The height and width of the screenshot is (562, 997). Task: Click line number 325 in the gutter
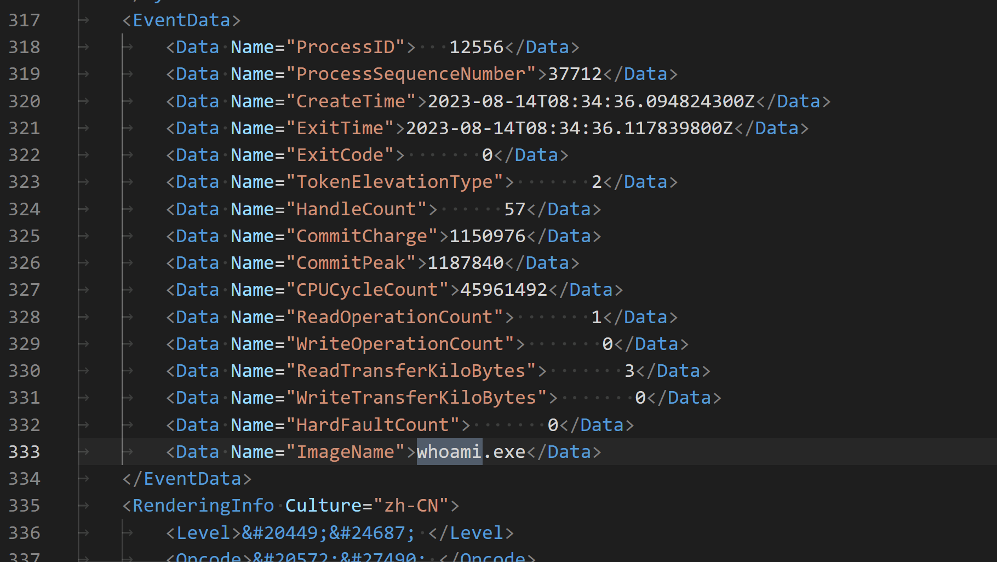click(x=24, y=236)
